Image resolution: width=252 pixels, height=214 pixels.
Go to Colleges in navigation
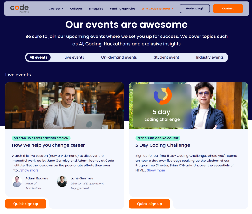tap(76, 9)
